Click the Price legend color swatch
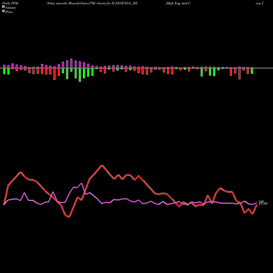 3,11
